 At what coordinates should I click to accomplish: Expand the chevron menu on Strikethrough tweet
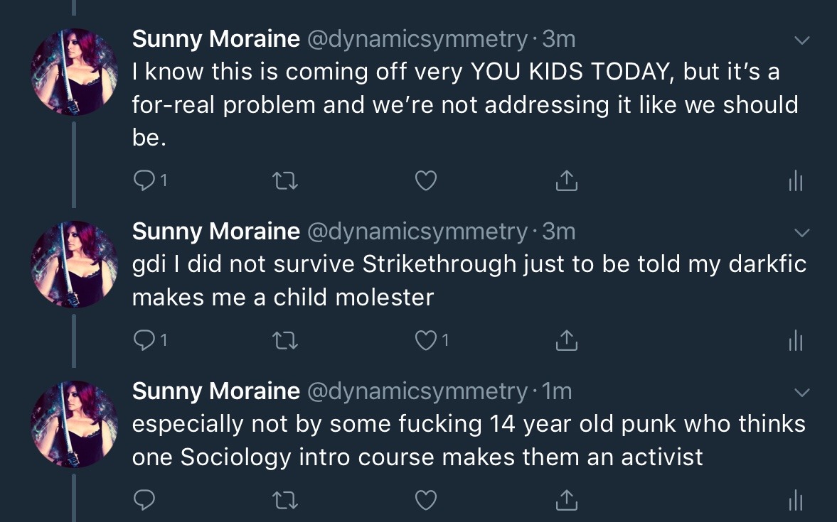click(801, 233)
